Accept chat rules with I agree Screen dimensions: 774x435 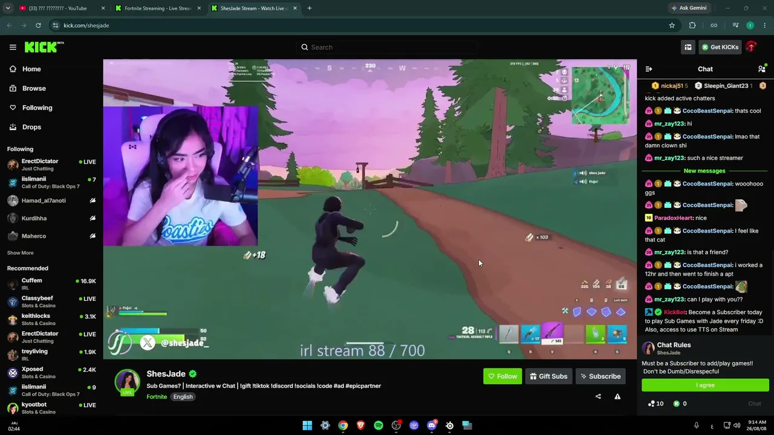705,385
